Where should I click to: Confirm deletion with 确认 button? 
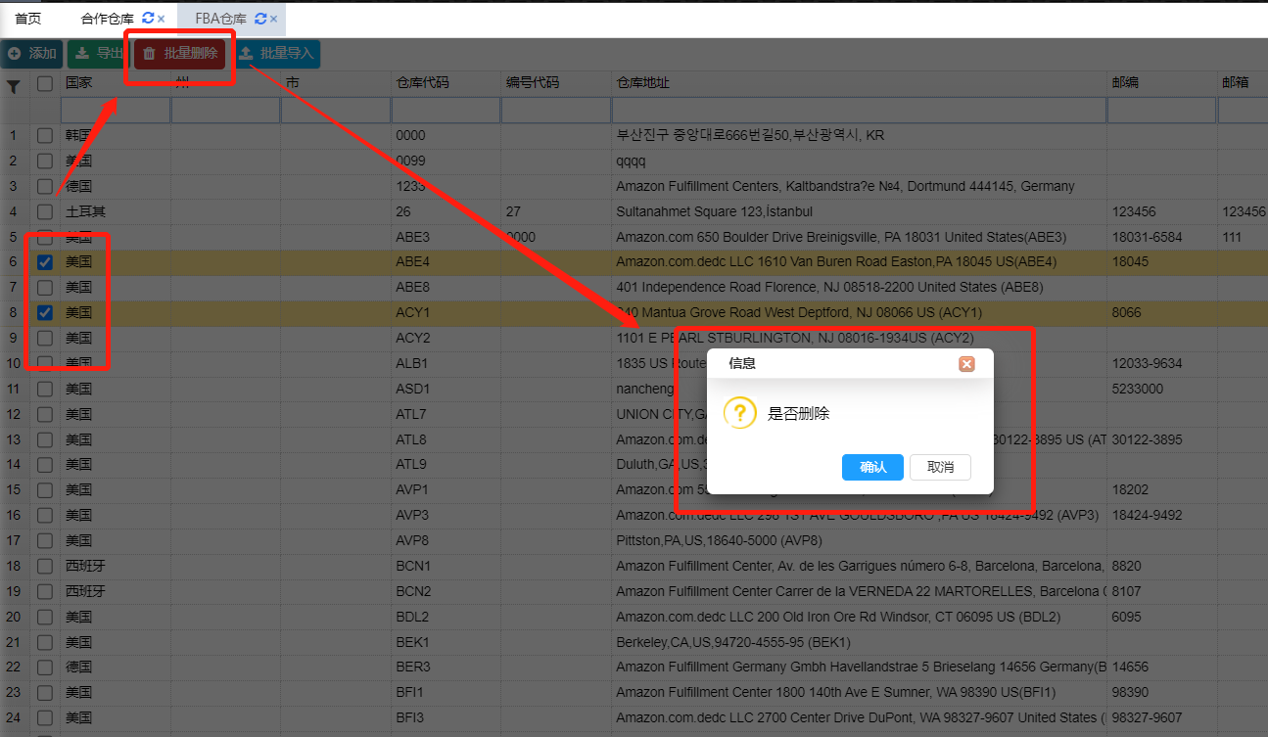click(x=872, y=467)
